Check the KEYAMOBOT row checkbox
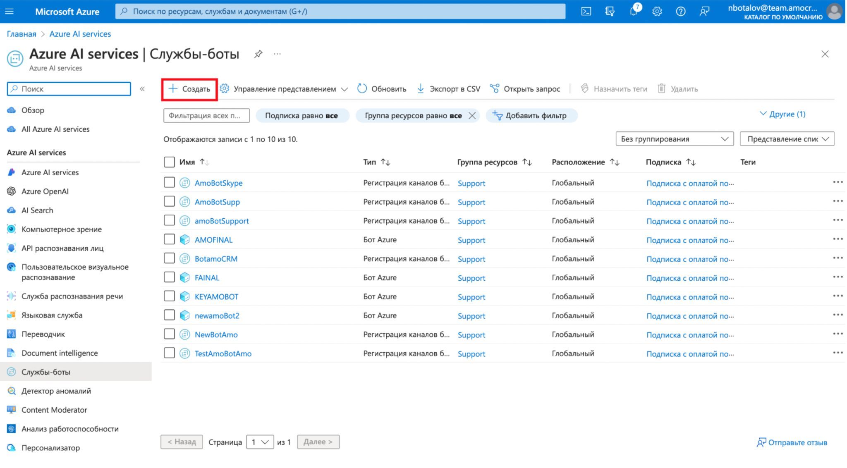 169,296
